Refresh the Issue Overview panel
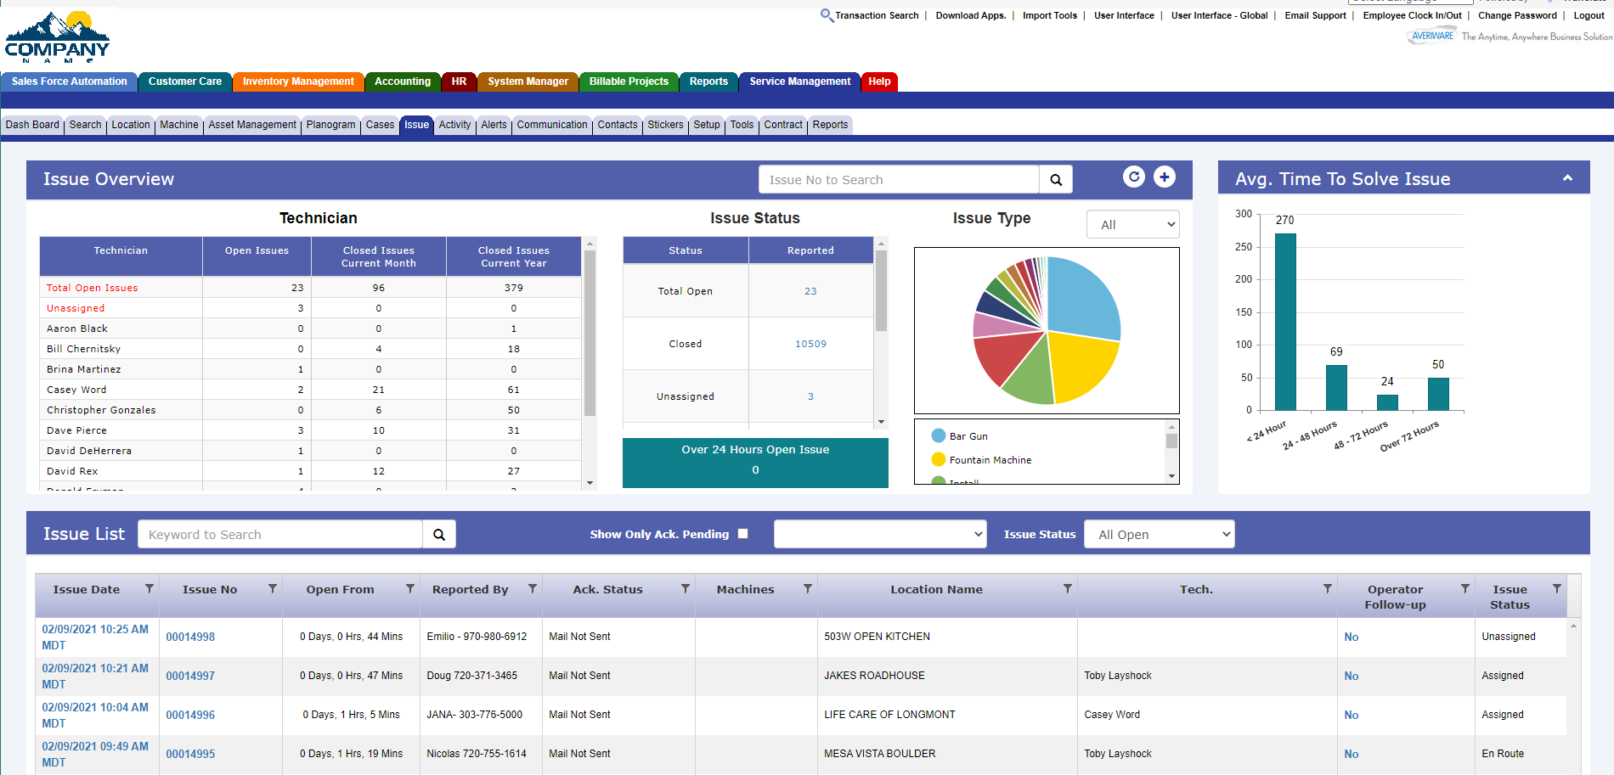The height and width of the screenshot is (775, 1614). 1133,177
